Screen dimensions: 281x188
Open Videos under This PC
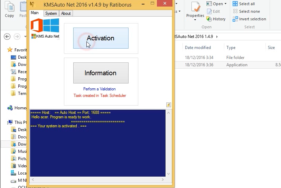19,166
